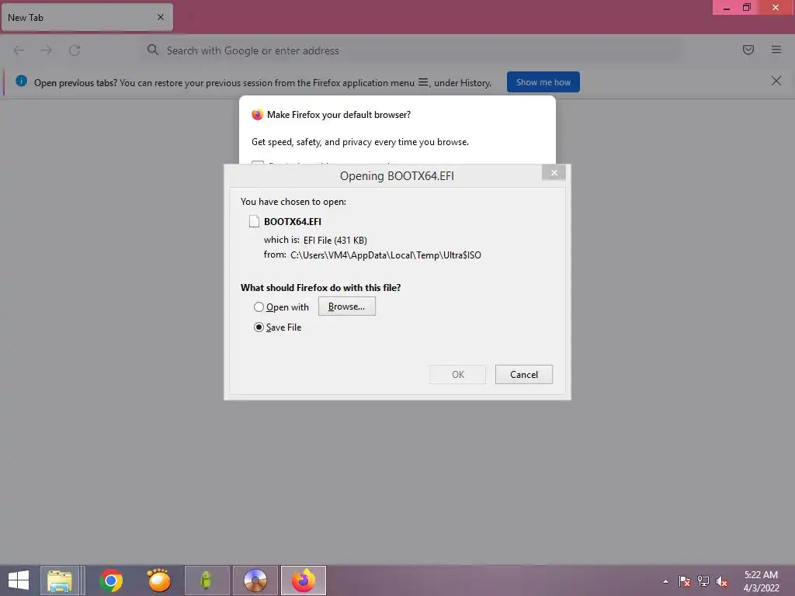Click the EFI File (431 KB) text

click(335, 241)
